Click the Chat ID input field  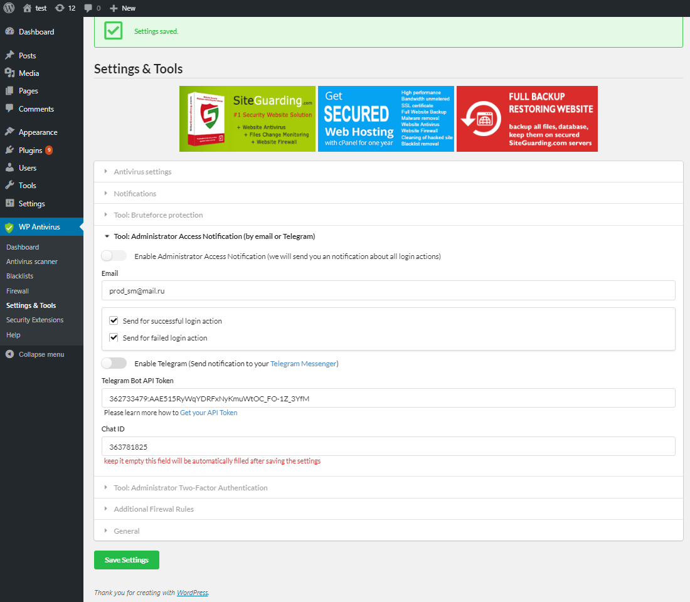coord(388,446)
